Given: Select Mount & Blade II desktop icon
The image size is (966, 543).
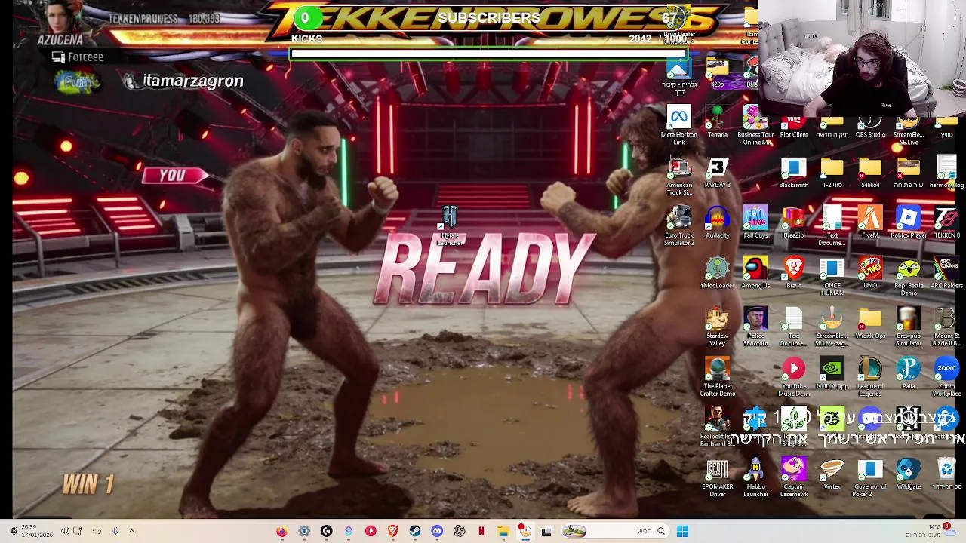Looking at the screenshot, I should [946, 327].
